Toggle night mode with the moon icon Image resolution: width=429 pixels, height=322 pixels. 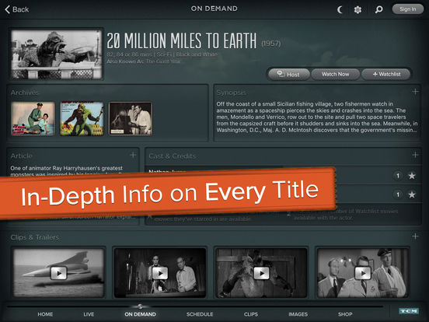coord(340,10)
